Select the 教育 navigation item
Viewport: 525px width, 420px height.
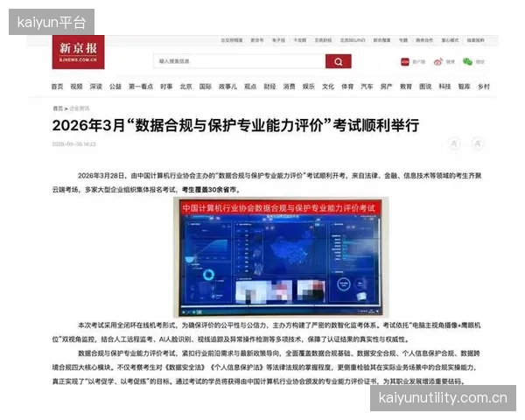(406, 87)
